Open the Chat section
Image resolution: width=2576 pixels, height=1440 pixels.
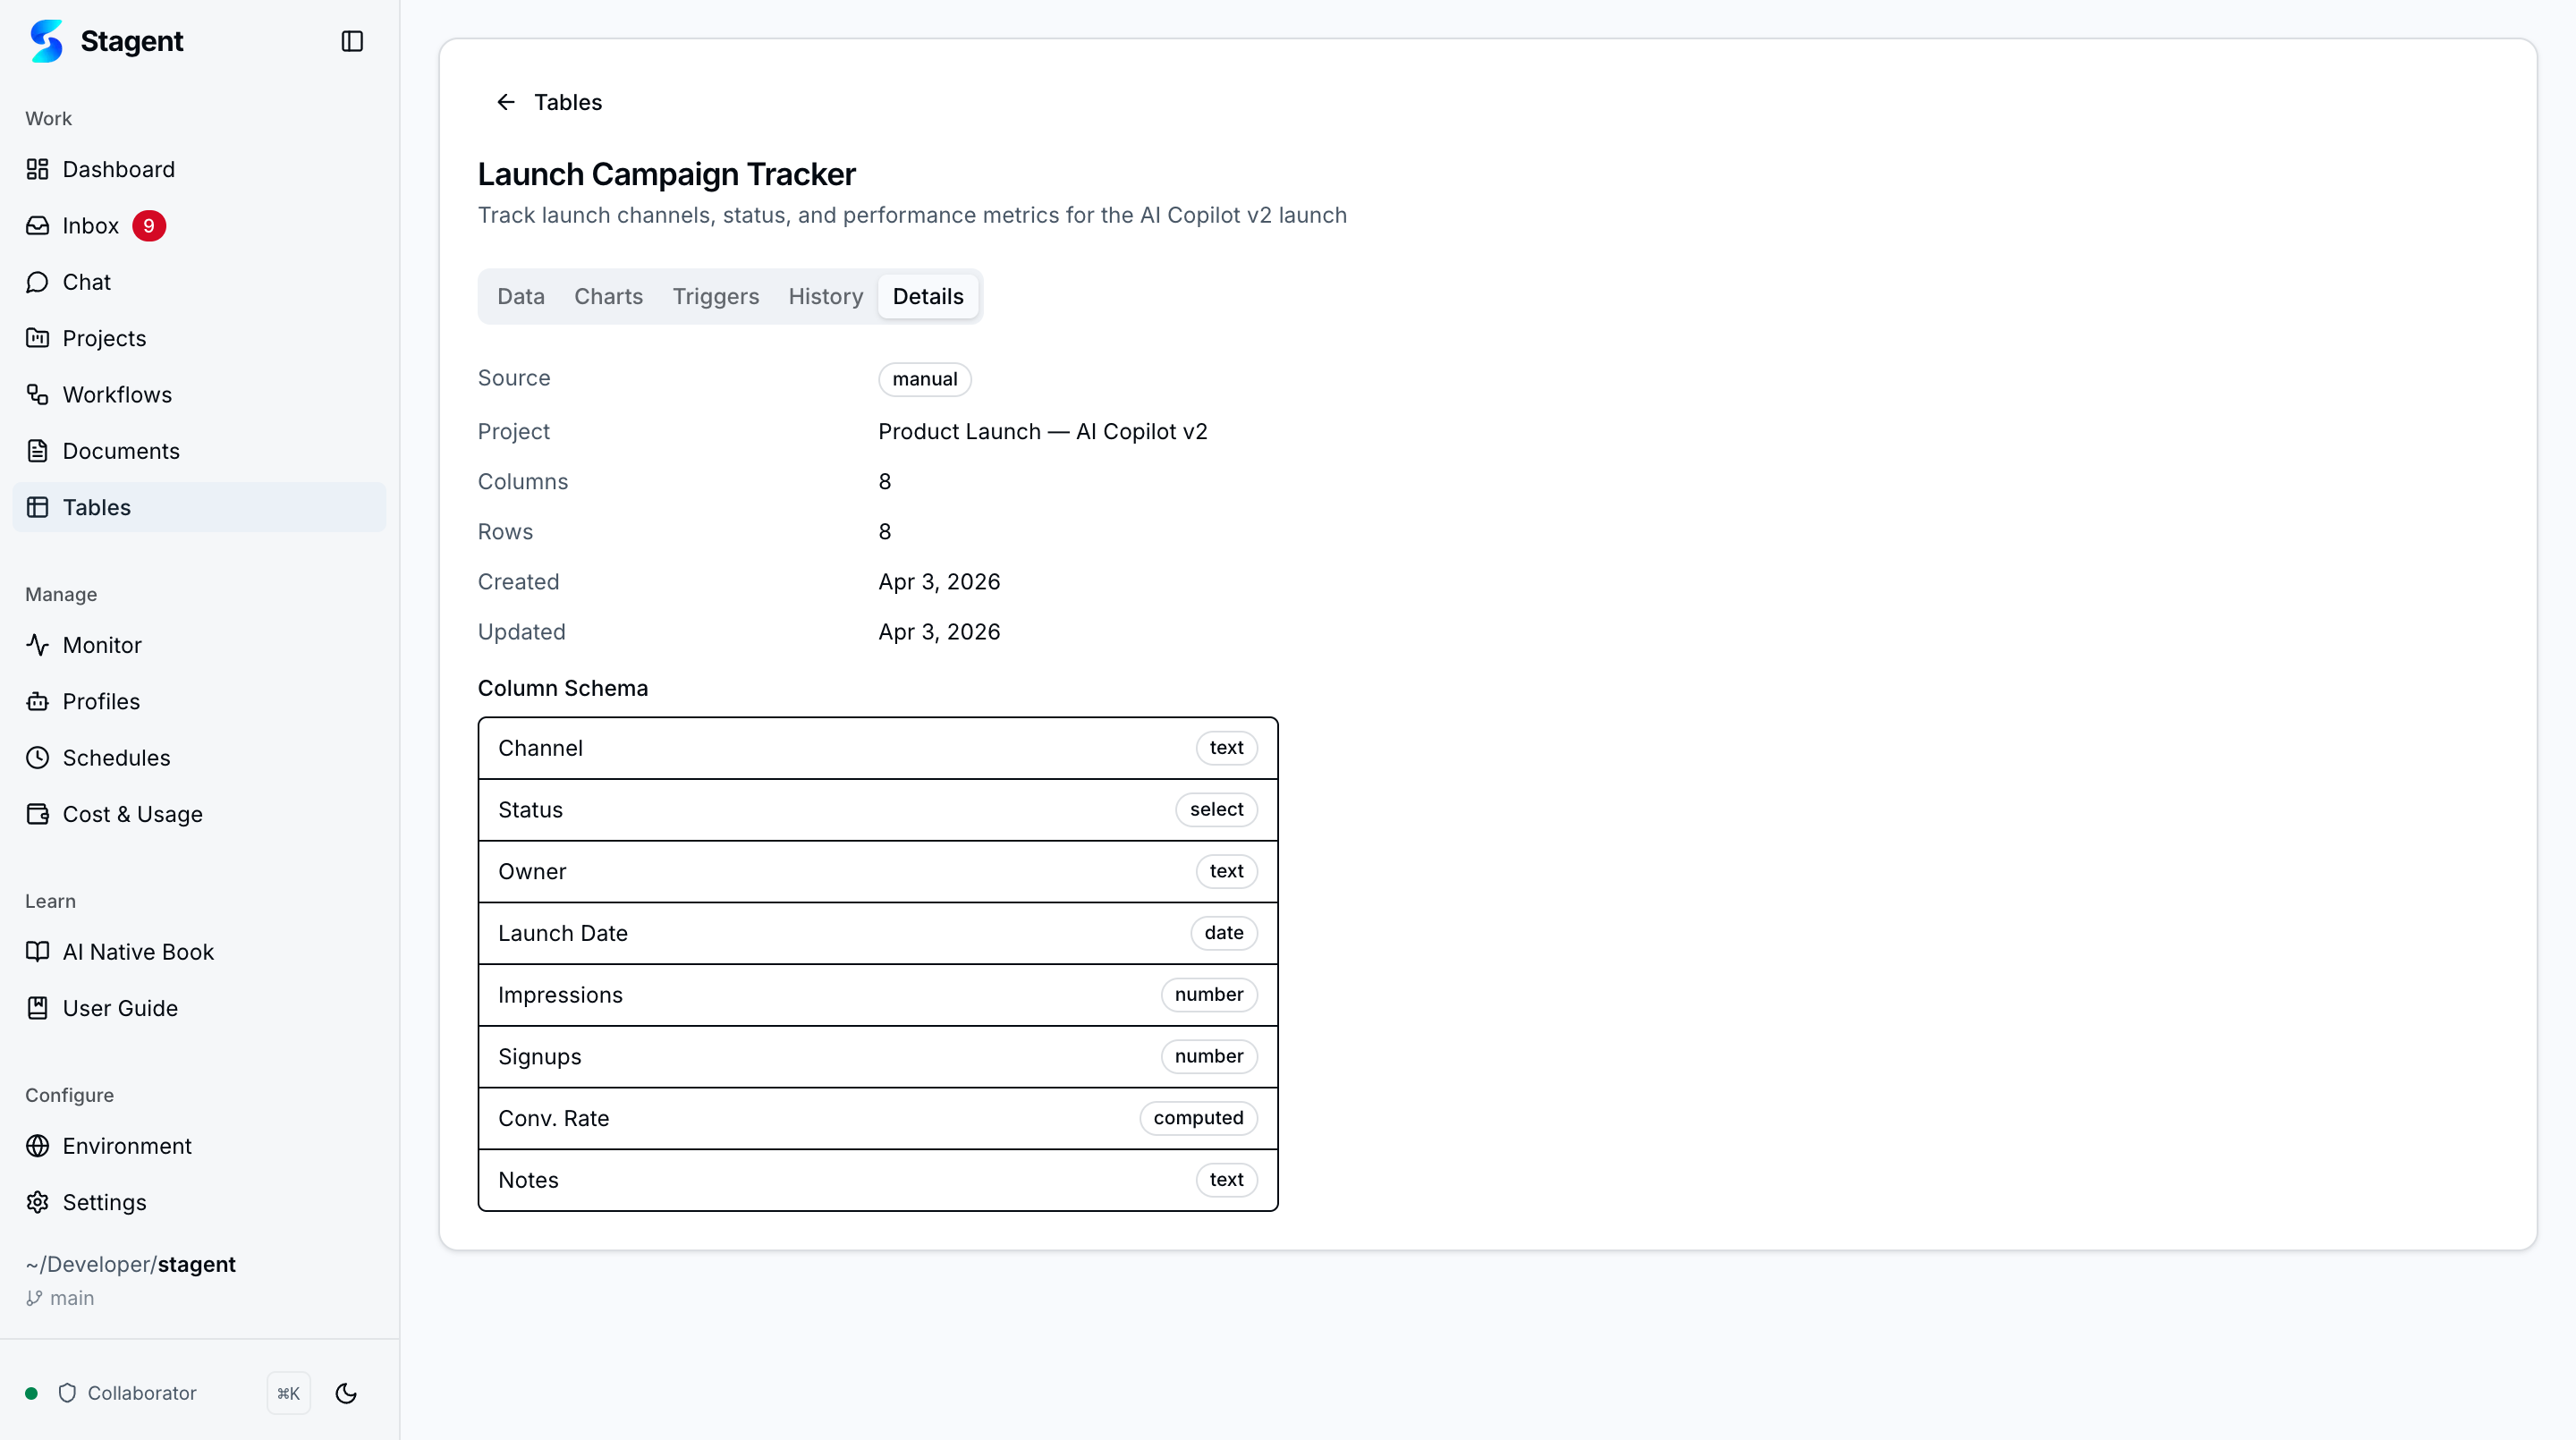(x=87, y=281)
